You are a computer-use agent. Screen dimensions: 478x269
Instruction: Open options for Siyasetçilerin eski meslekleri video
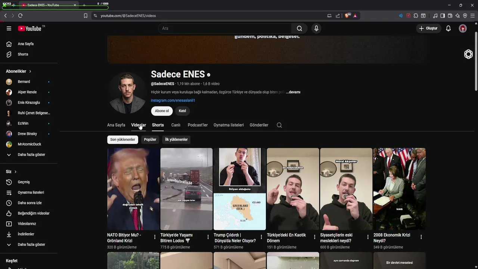367,237
